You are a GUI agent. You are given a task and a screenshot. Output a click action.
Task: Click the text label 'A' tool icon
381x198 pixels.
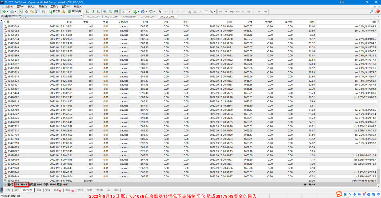coord(200,12)
